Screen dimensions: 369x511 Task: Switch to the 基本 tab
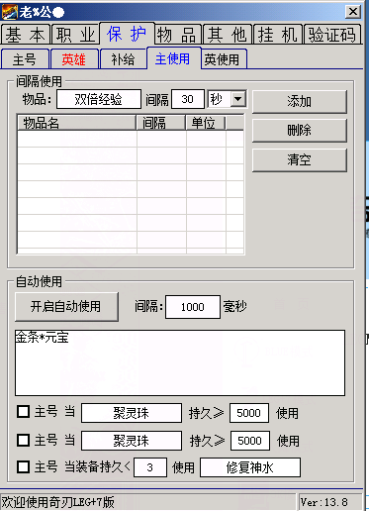26,35
